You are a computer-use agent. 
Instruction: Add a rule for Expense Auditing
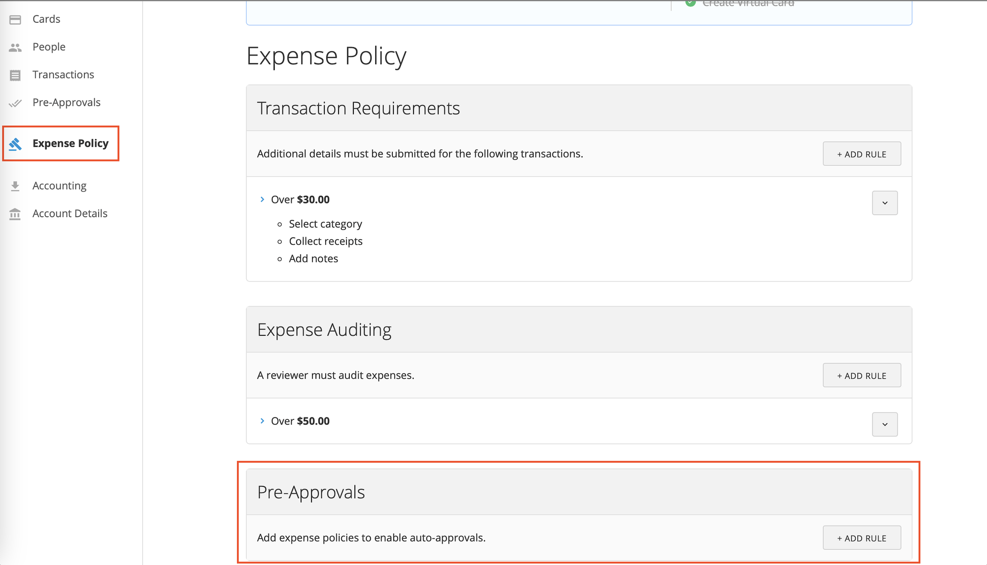pyautogui.click(x=862, y=375)
